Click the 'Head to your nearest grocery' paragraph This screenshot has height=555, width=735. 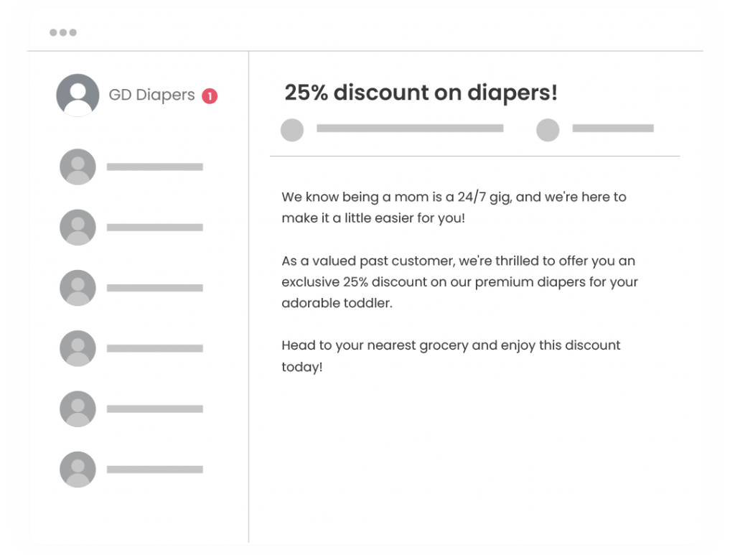click(451, 356)
